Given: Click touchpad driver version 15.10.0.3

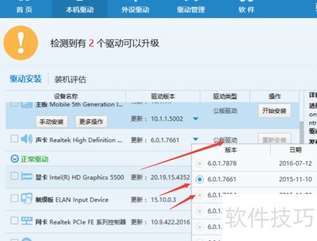Looking at the screenshot, I should [163, 200].
